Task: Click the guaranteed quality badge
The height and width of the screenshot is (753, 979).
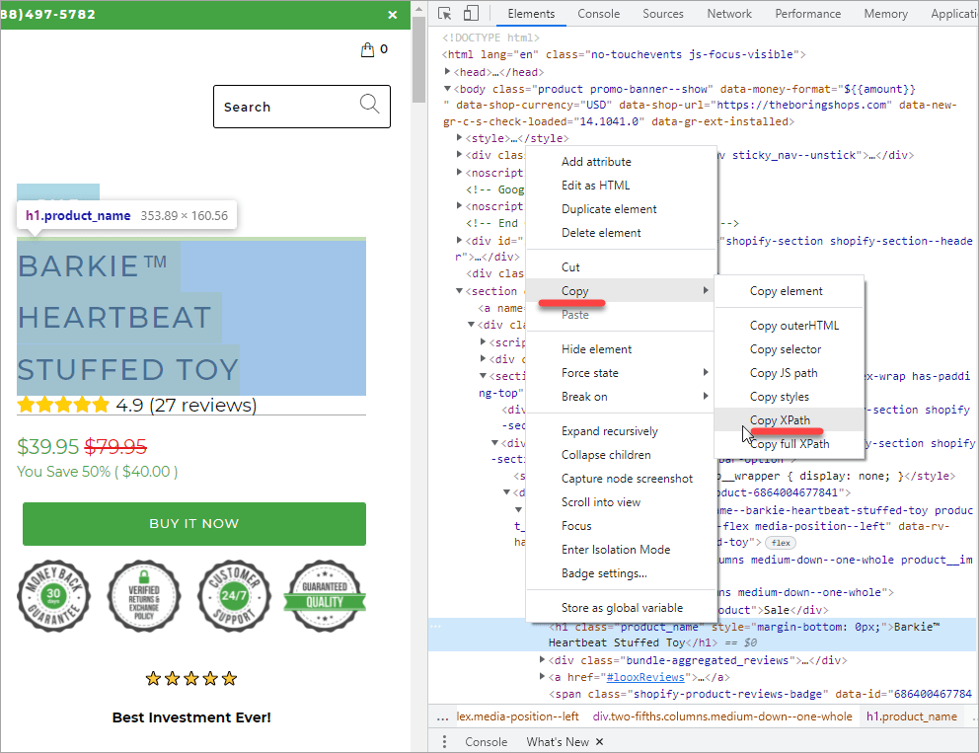Action: [x=325, y=596]
